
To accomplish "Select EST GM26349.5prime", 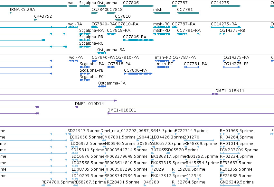I will 237,182.
